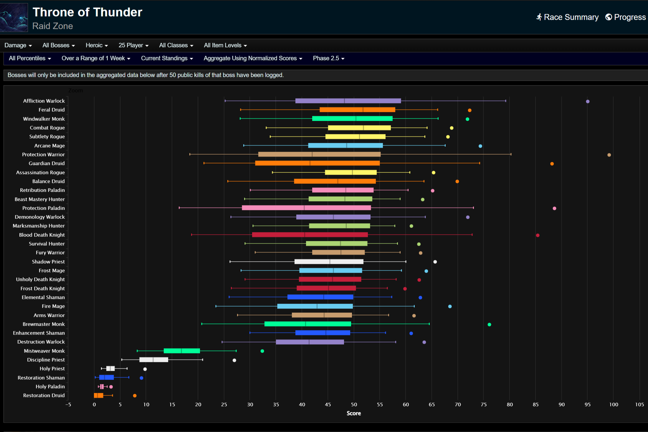
Task: Click the Progress globe icon
Action: click(609, 17)
